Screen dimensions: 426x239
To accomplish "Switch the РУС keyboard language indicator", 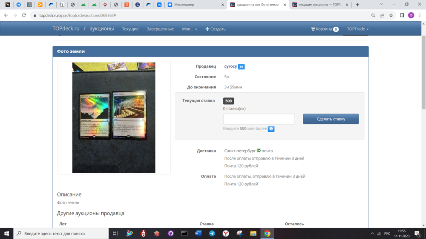I will point(387,233).
